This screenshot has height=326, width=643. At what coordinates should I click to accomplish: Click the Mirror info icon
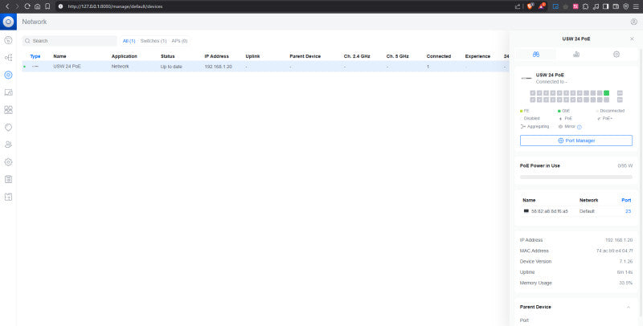pos(580,127)
